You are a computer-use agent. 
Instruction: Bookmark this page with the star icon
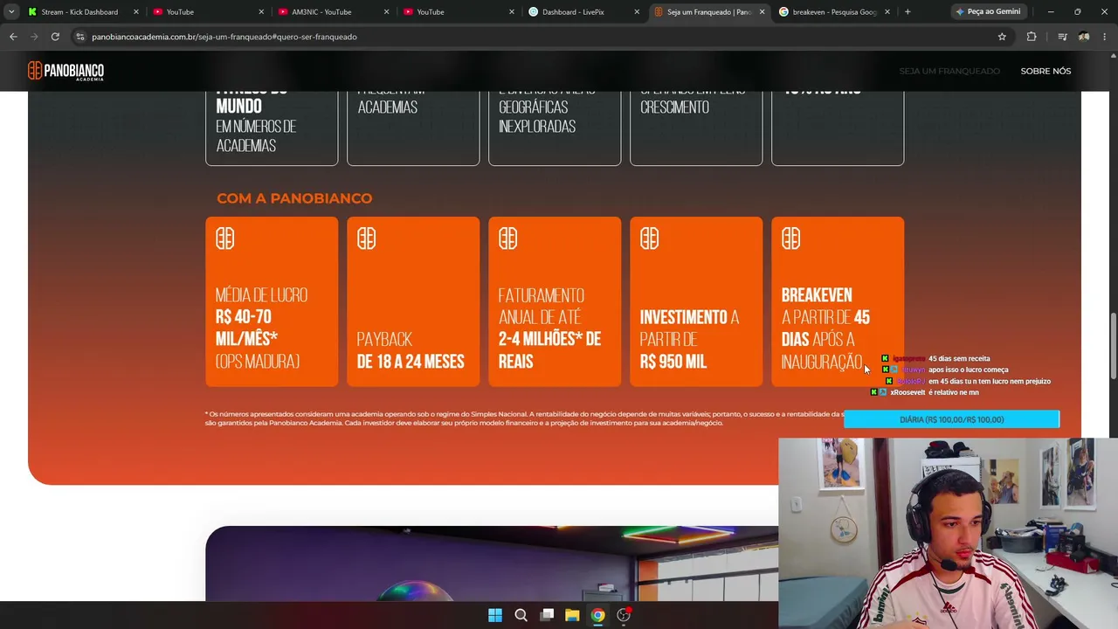(x=1002, y=37)
